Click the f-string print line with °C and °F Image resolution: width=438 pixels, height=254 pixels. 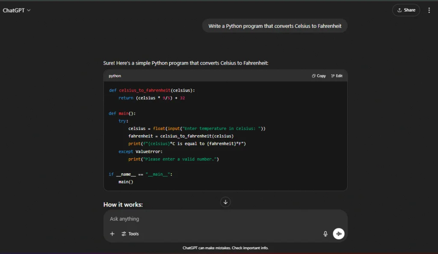click(x=187, y=144)
